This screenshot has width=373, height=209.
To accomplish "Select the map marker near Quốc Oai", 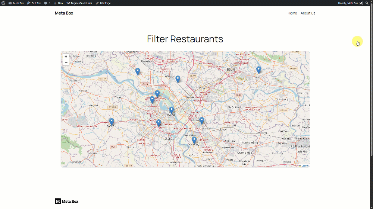I will pyautogui.click(x=111, y=122).
